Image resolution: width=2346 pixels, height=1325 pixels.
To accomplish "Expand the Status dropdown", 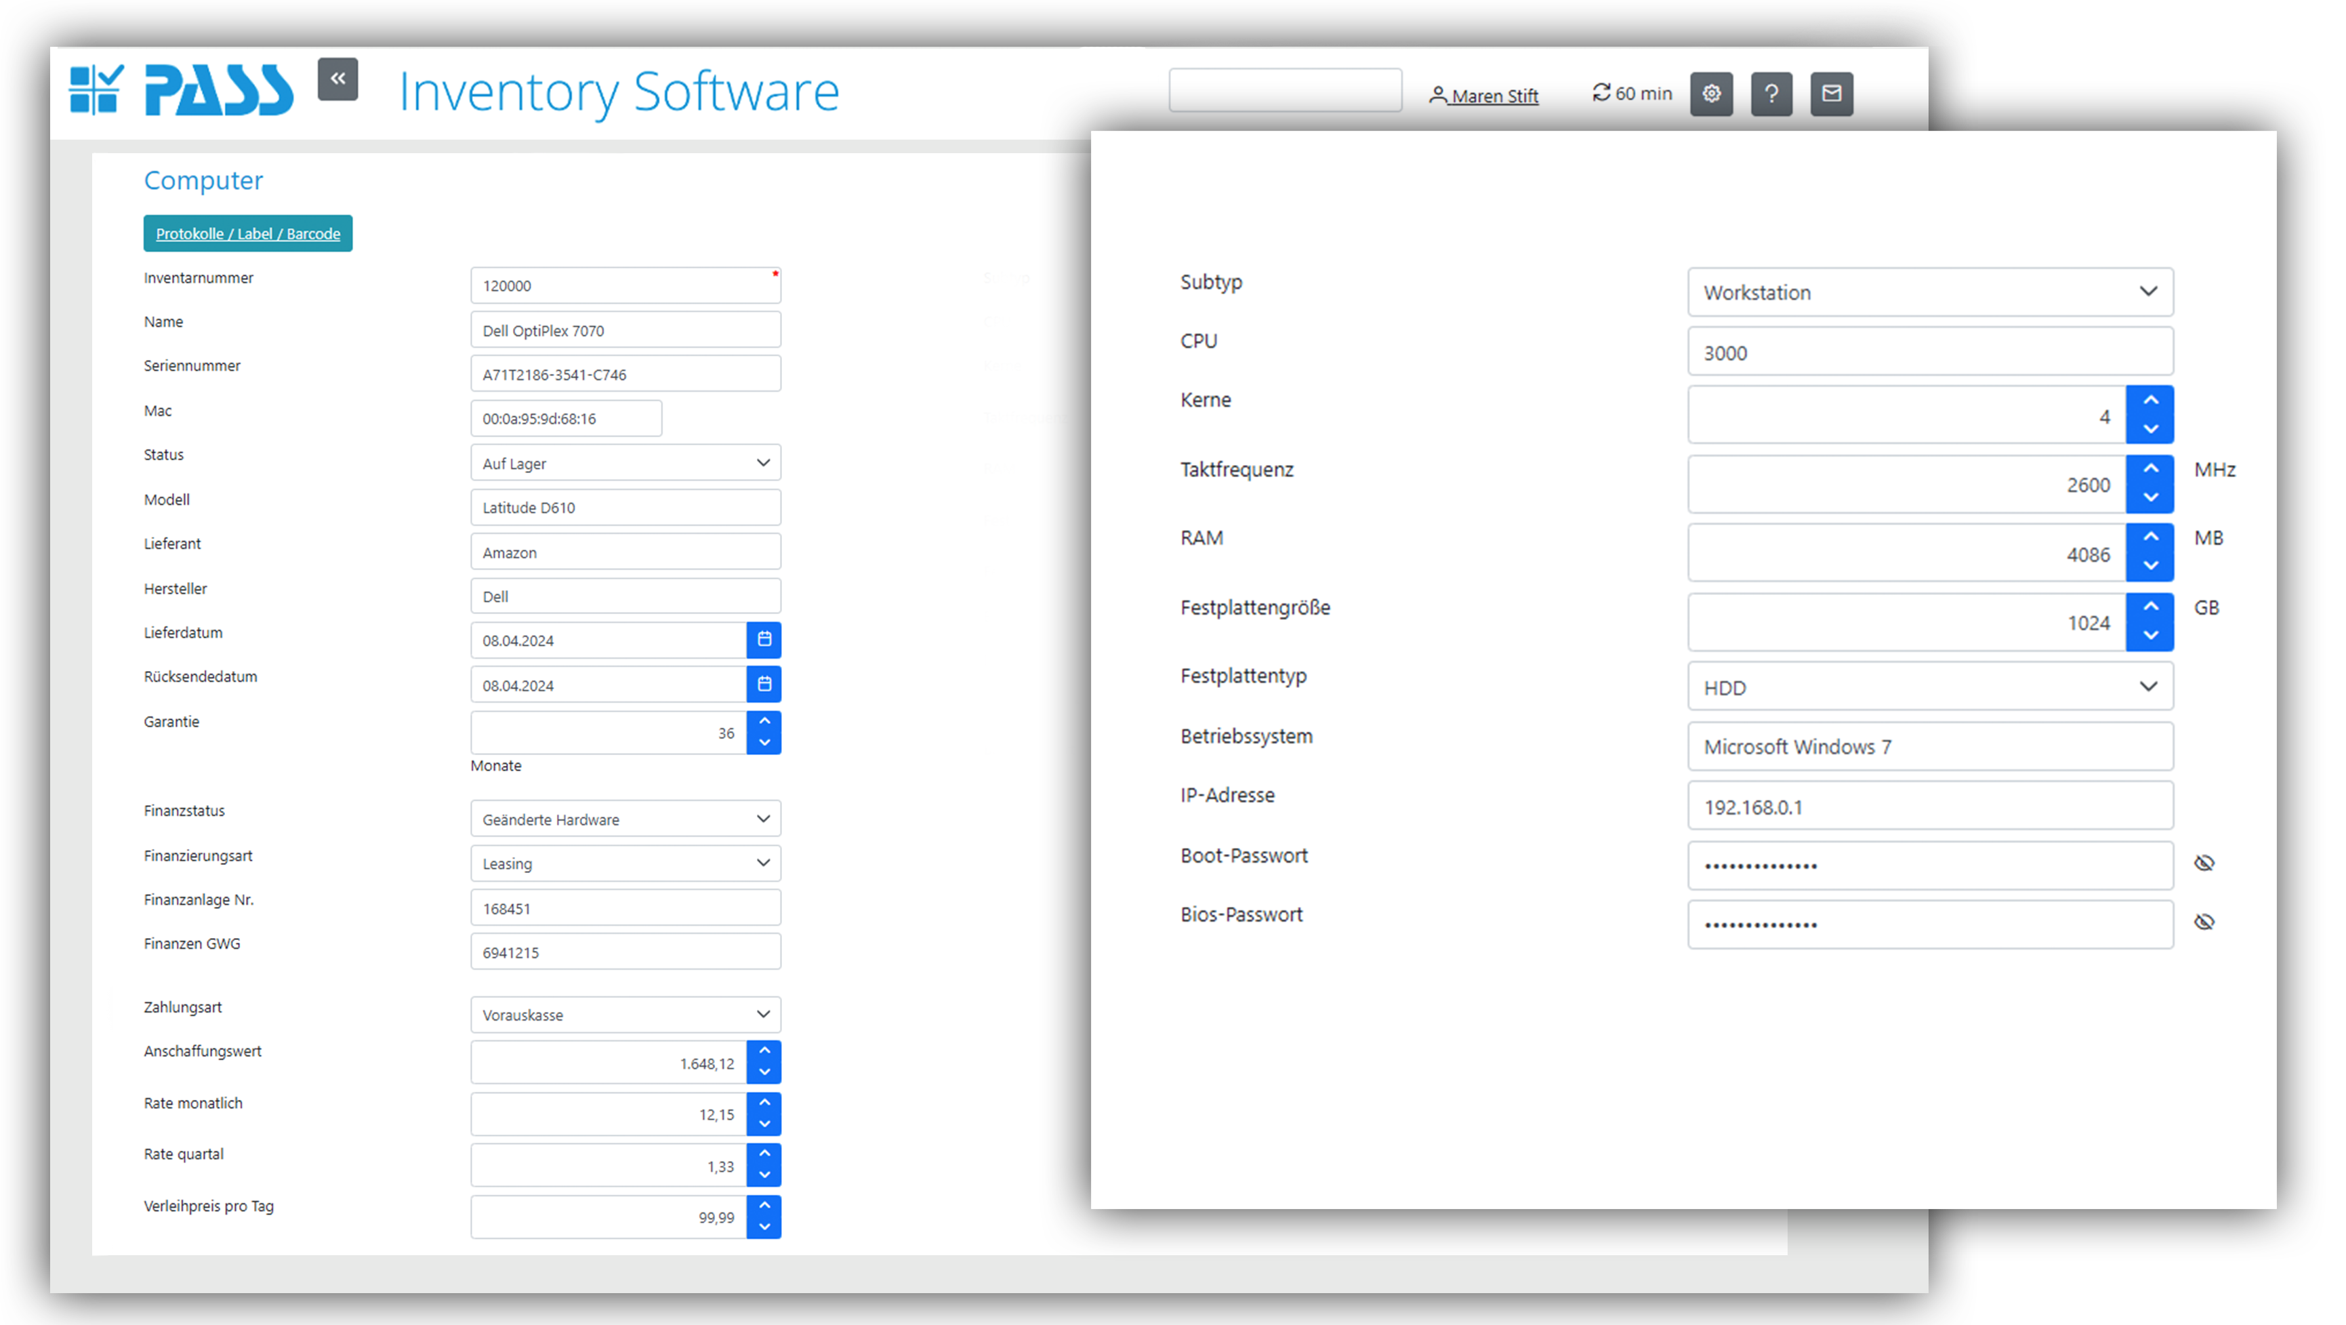I will 625,464.
